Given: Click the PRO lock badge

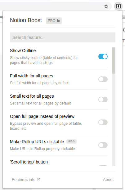Looking at the screenshot, I should tap(54, 21).
